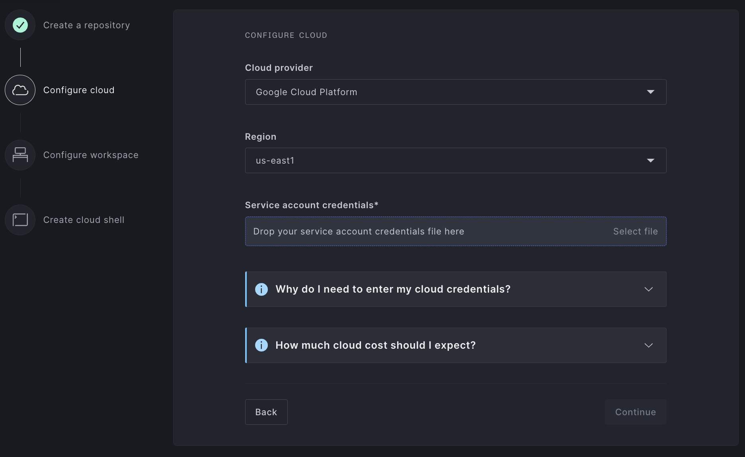Click the workspace desk icon
Screen dimensions: 745x457
20,155
